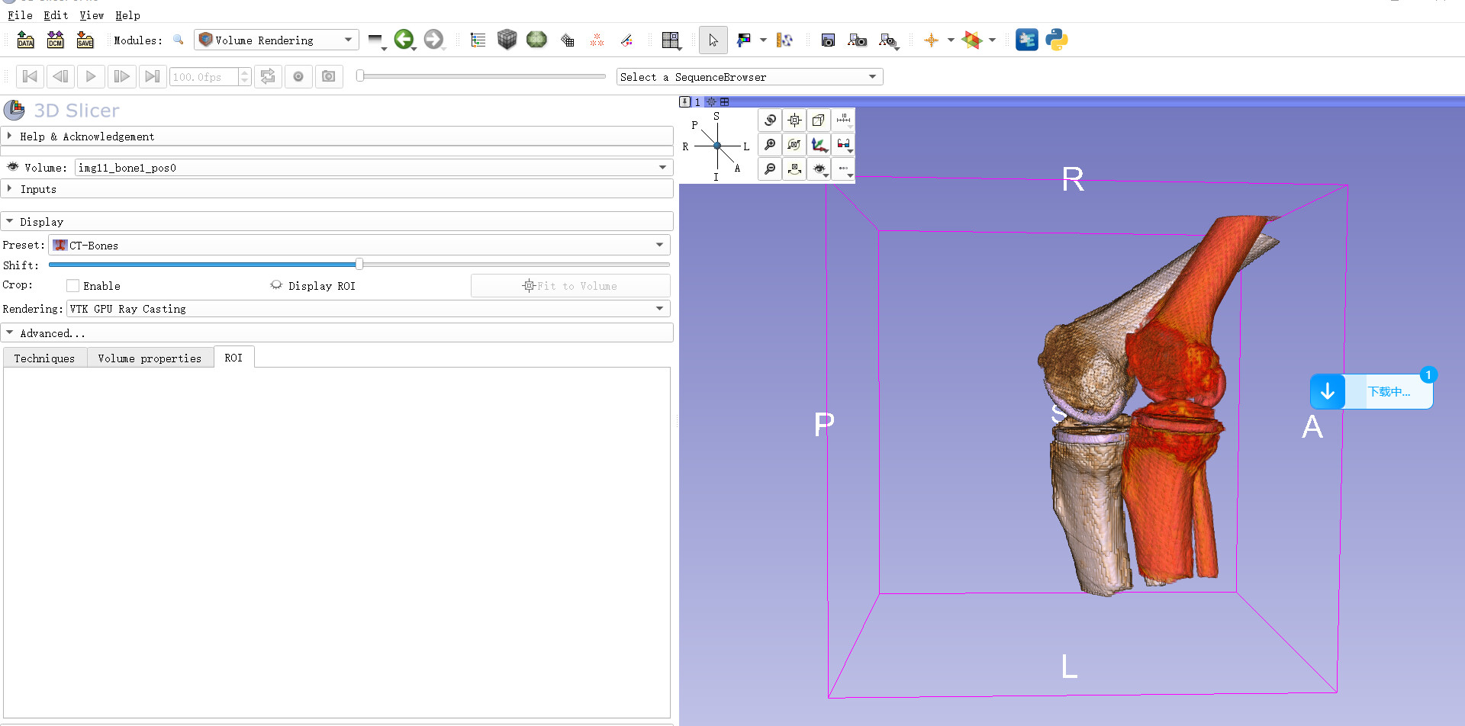
Task: Click the slice intersections colored planes icon
Action: (971, 40)
